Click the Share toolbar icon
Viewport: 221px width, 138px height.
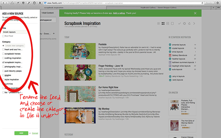18,3
